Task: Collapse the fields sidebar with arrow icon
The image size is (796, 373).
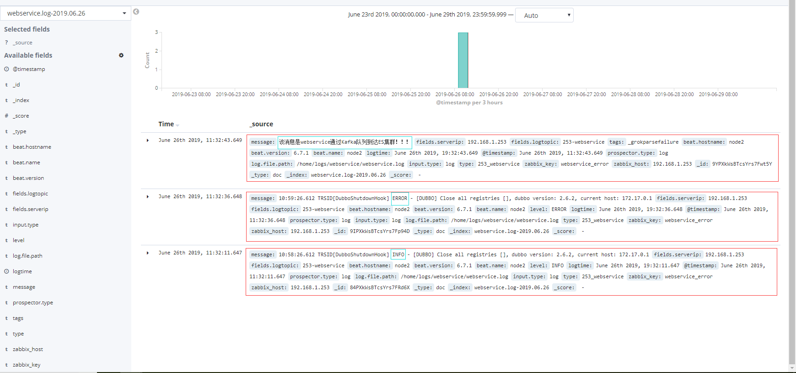Action: coord(136,12)
